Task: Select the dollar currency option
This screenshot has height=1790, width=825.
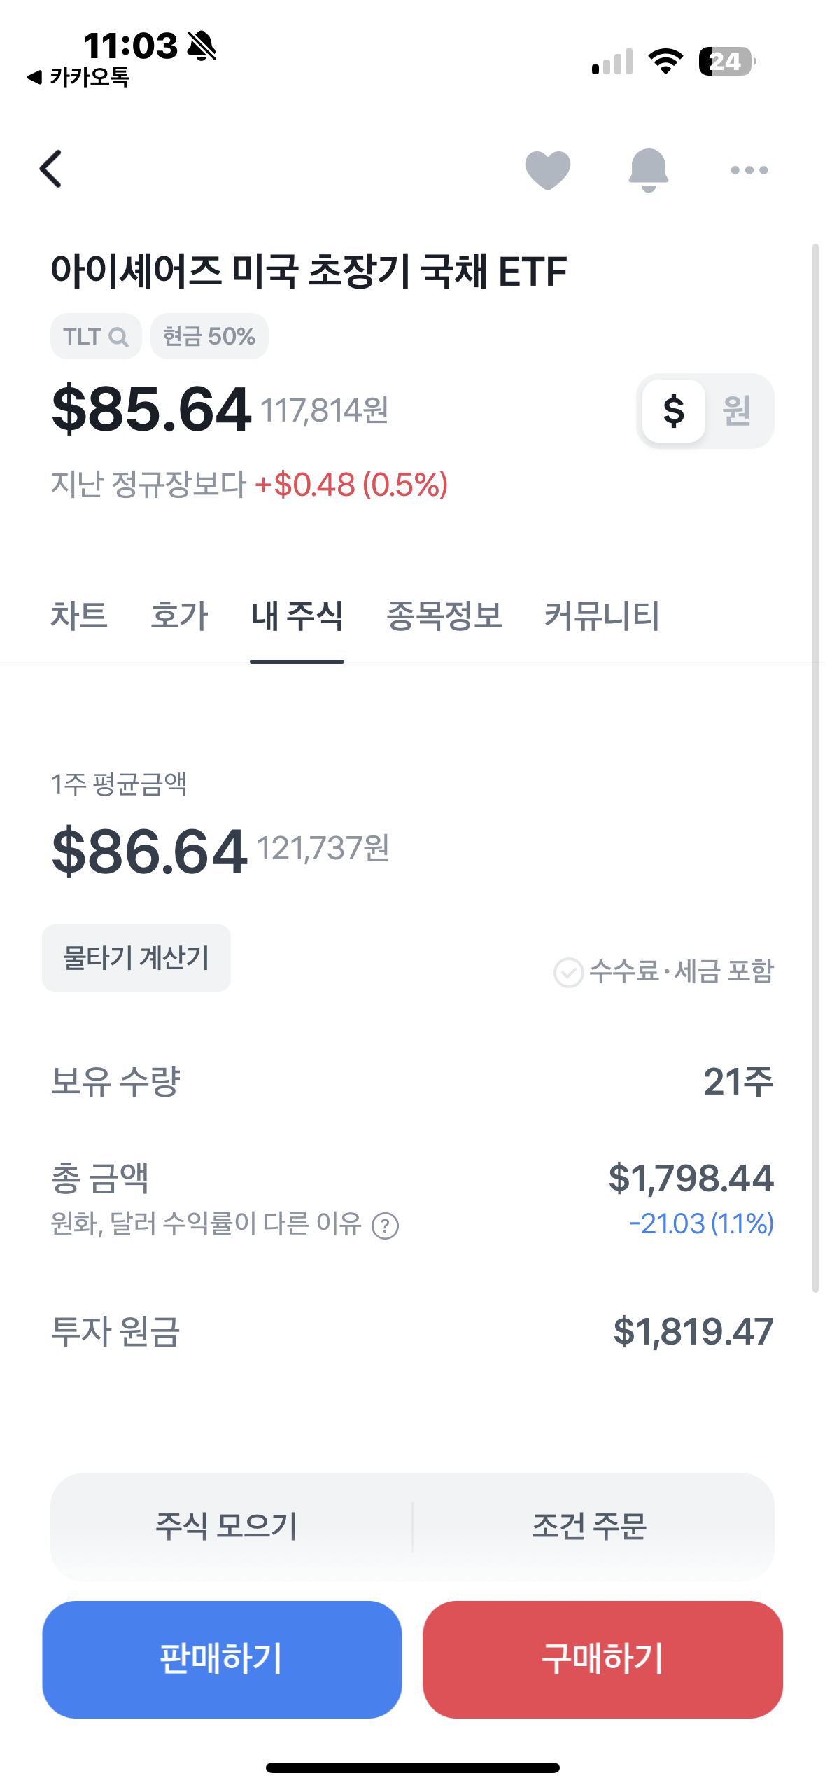Action: pos(673,410)
